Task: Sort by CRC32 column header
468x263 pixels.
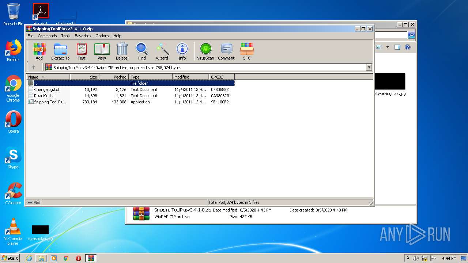Action: point(222,77)
